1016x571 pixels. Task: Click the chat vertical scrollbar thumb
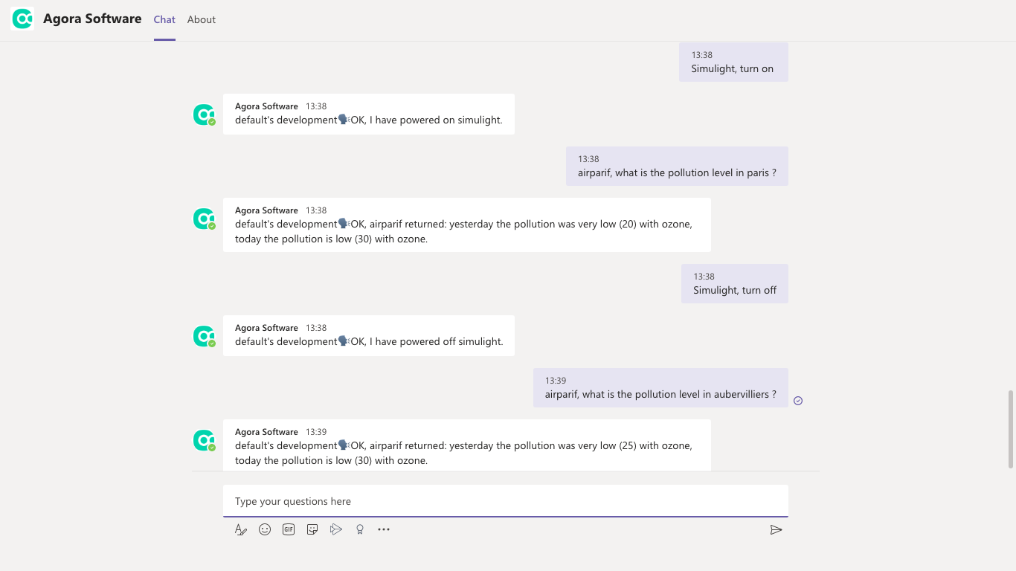click(1011, 428)
